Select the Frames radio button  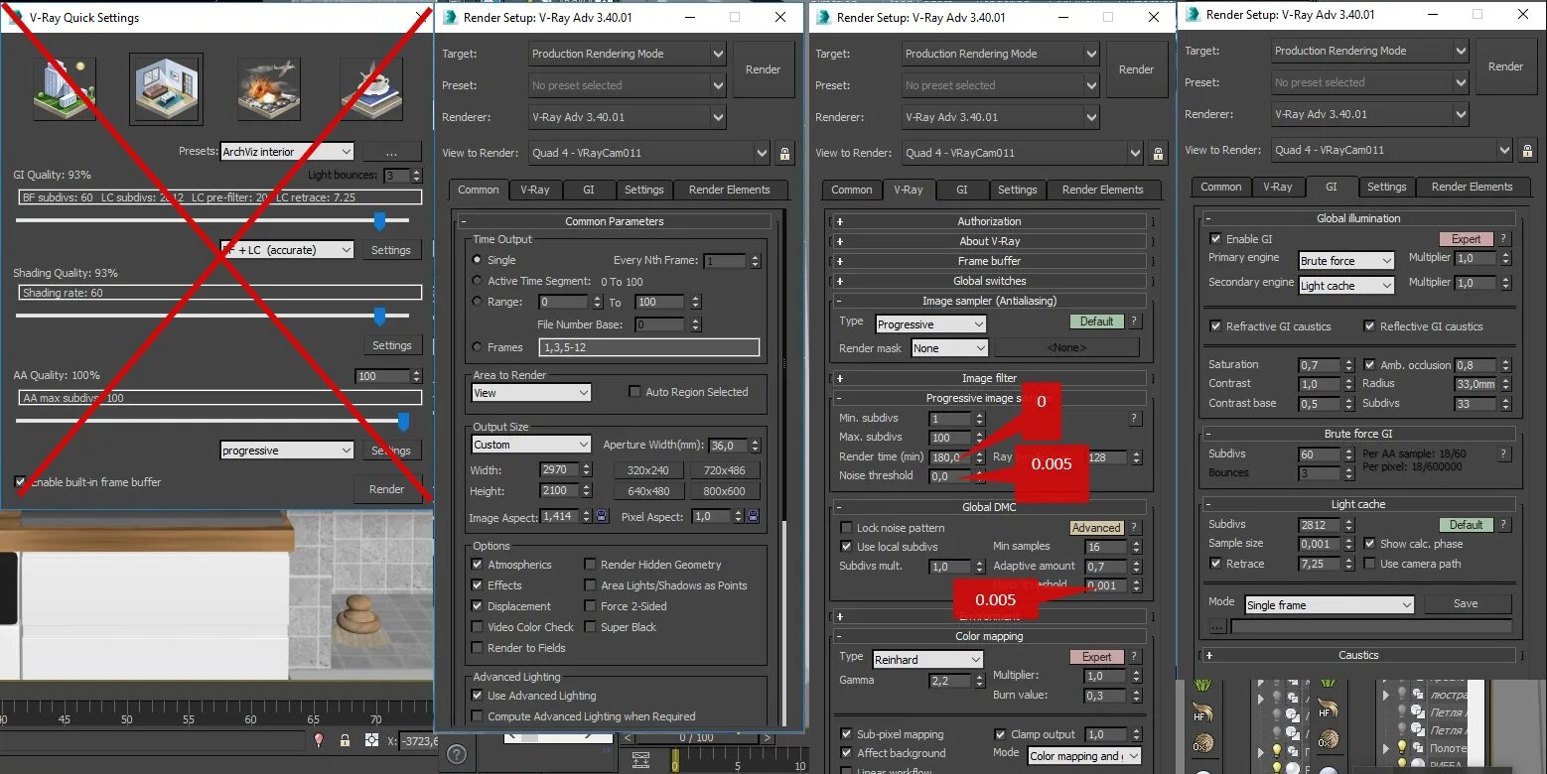tap(478, 347)
